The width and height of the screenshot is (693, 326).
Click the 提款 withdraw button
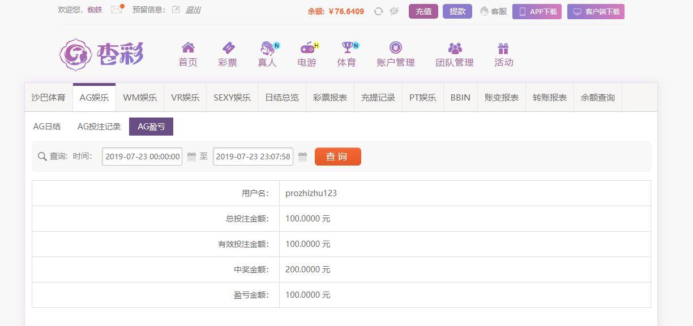(x=457, y=11)
